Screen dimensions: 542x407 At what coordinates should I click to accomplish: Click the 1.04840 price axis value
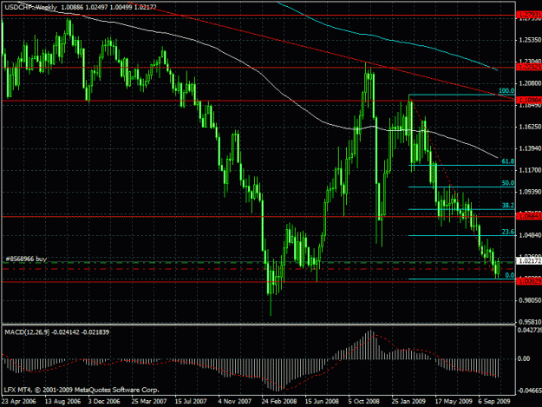(530, 235)
